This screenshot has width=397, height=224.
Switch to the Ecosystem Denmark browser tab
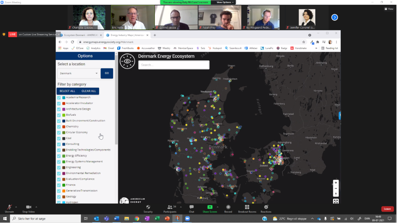pyautogui.click(x=81, y=35)
